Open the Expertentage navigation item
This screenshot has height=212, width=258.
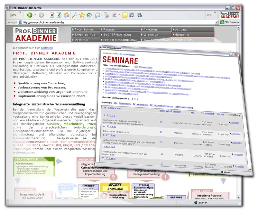pos(85,35)
